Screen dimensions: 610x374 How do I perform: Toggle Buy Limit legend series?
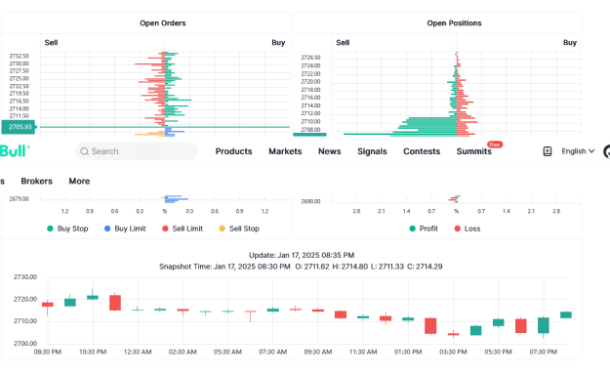tap(125, 229)
